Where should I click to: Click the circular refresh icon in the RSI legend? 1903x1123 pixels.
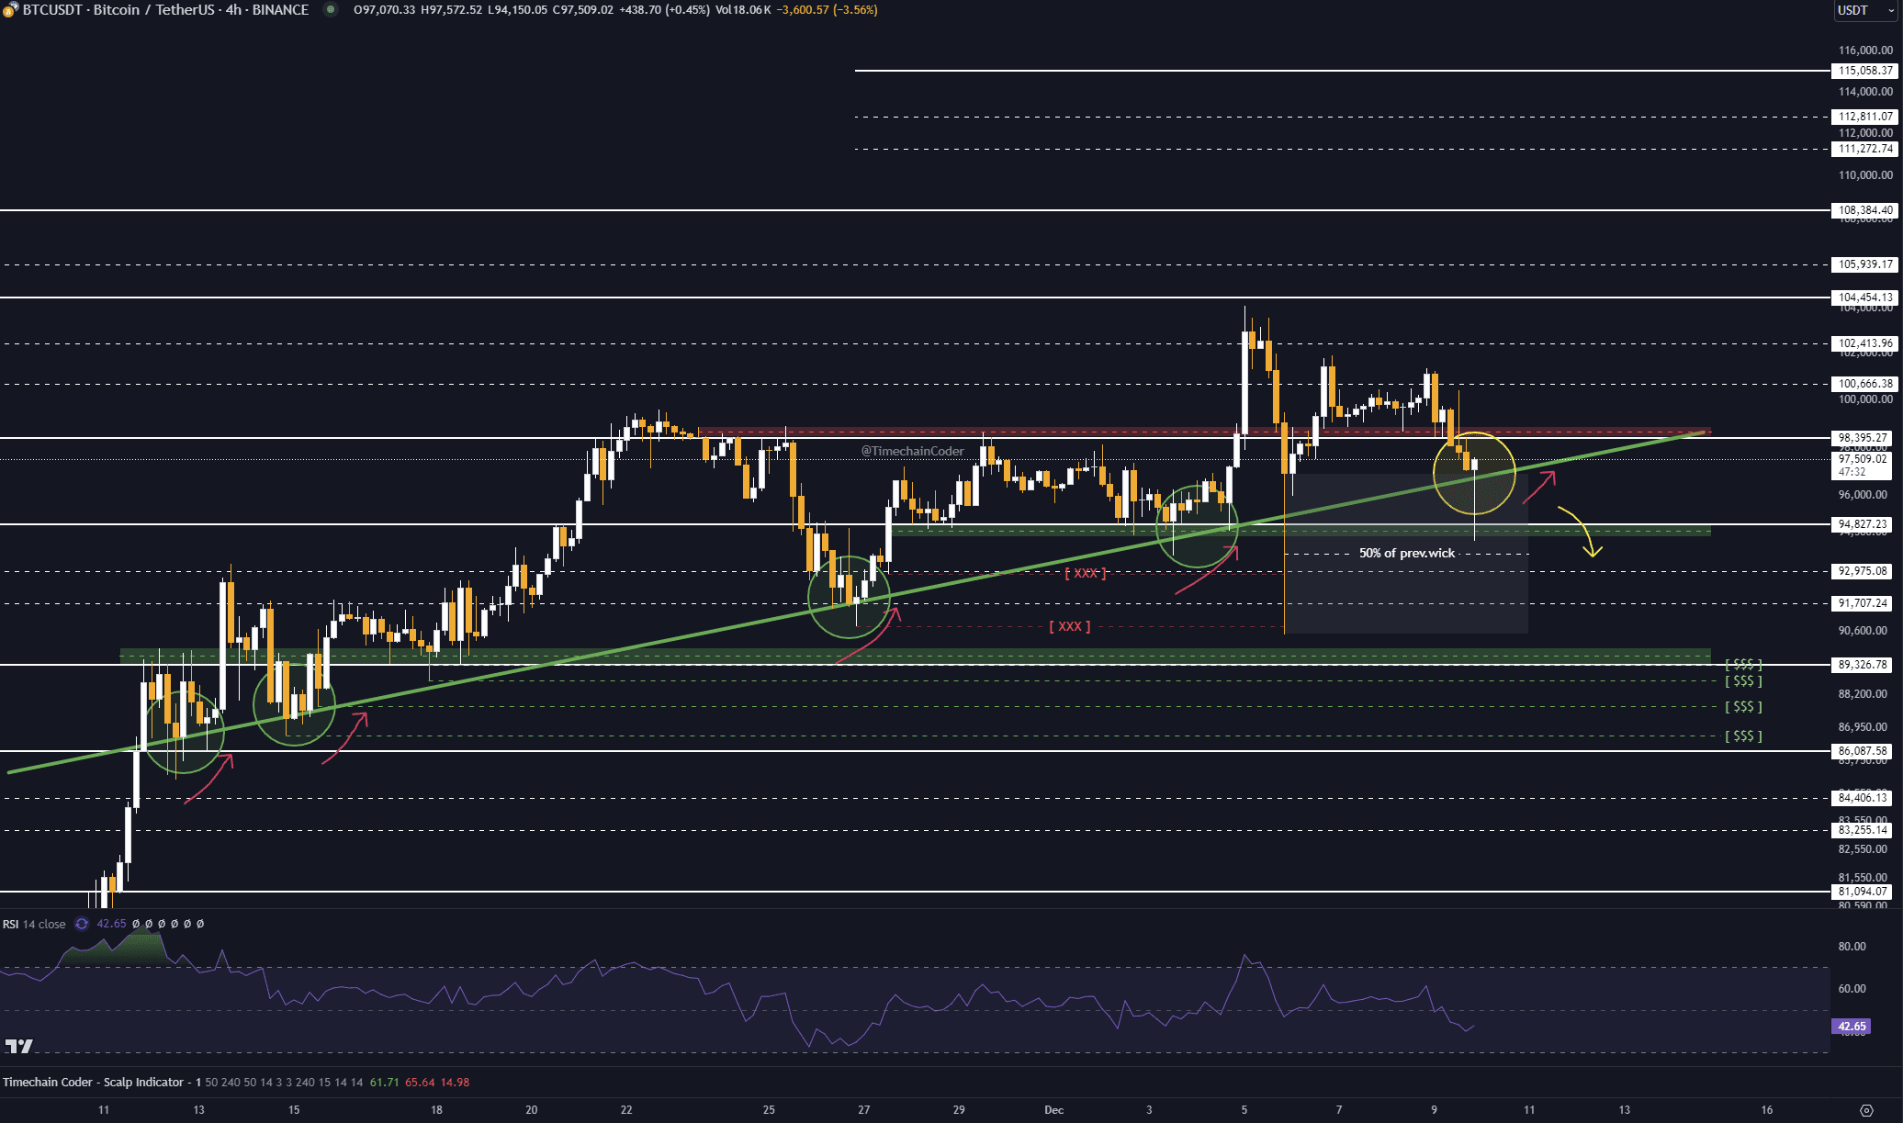(x=81, y=925)
